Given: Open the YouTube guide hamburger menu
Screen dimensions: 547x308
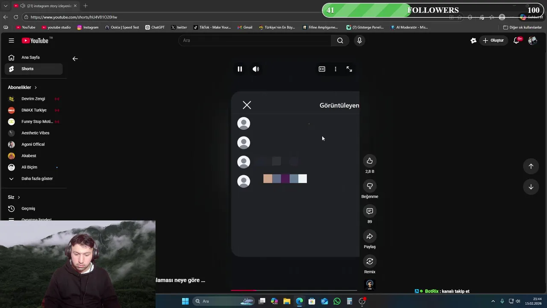Looking at the screenshot, I should point(12,40).
